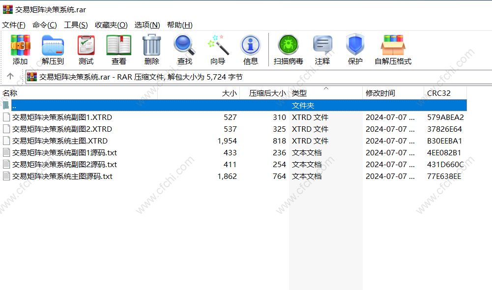This screenshot has width=492, height=290.
Task: Sort by the 修改时间 column header
Action: point(393,93)
